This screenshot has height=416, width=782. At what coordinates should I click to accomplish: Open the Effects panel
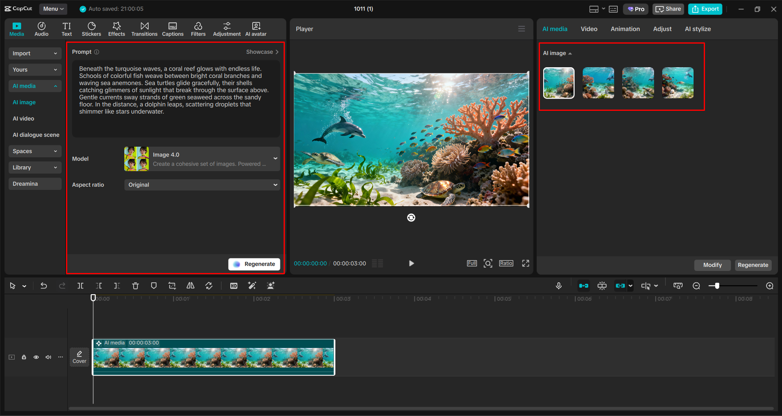[x=117, y=29]
